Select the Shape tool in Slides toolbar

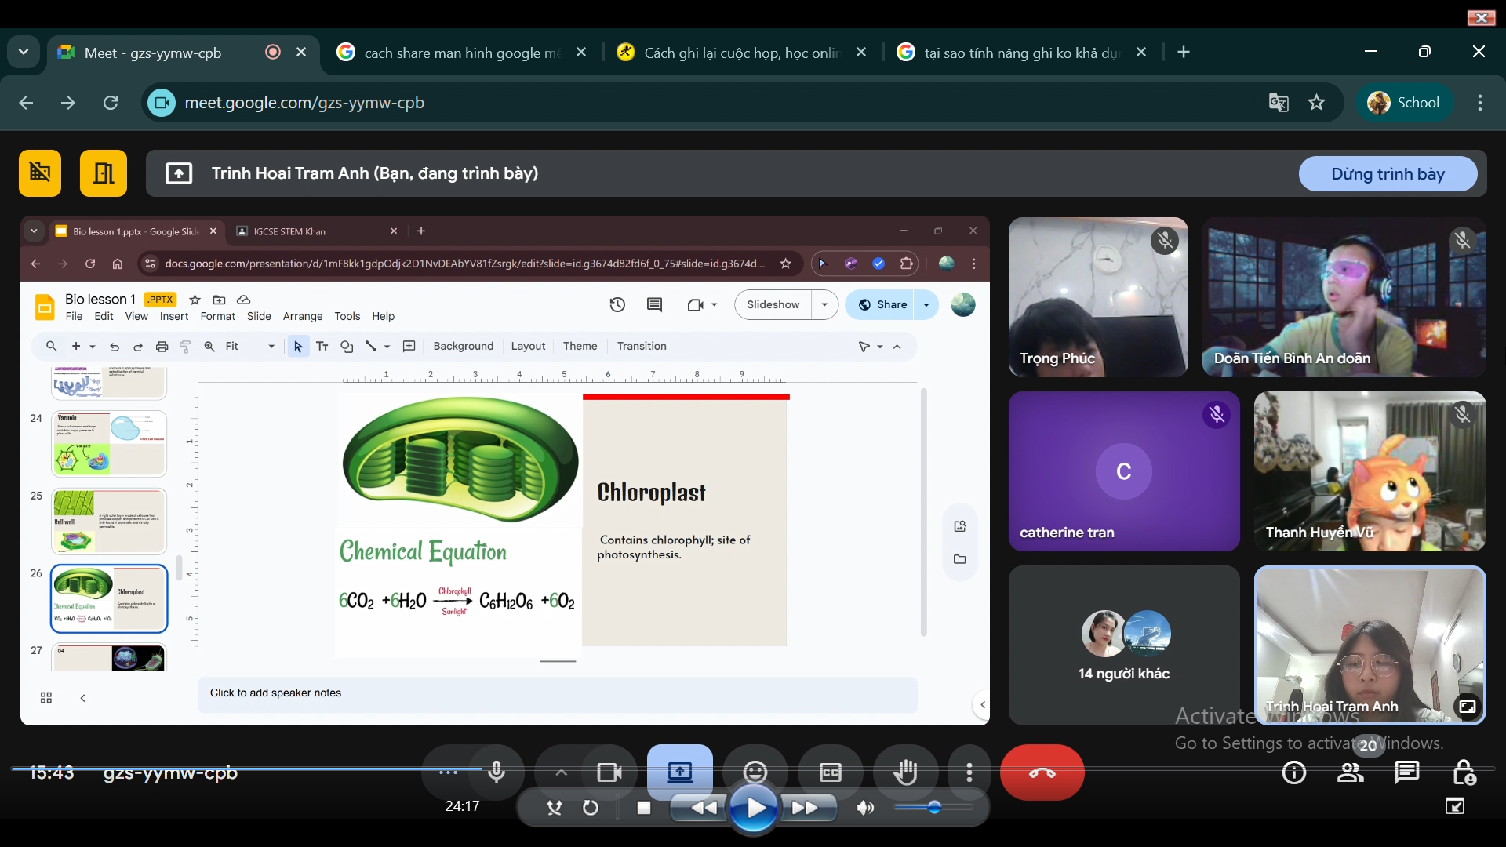point(347,347)
